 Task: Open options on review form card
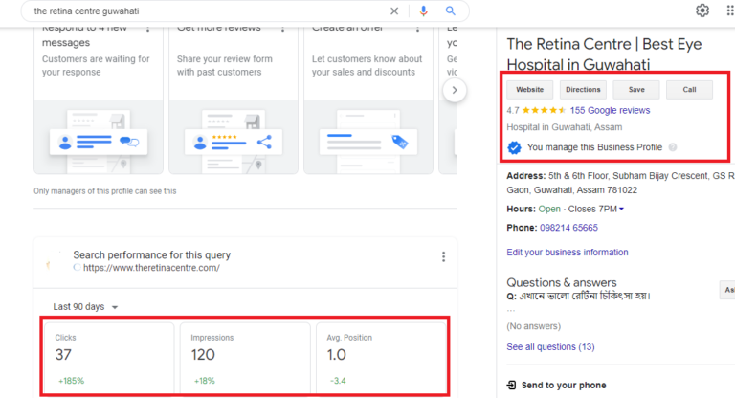pos(281,29)
